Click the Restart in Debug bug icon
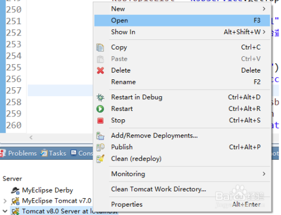The height and width of the screenshot is (215, 281). [100, 97]
